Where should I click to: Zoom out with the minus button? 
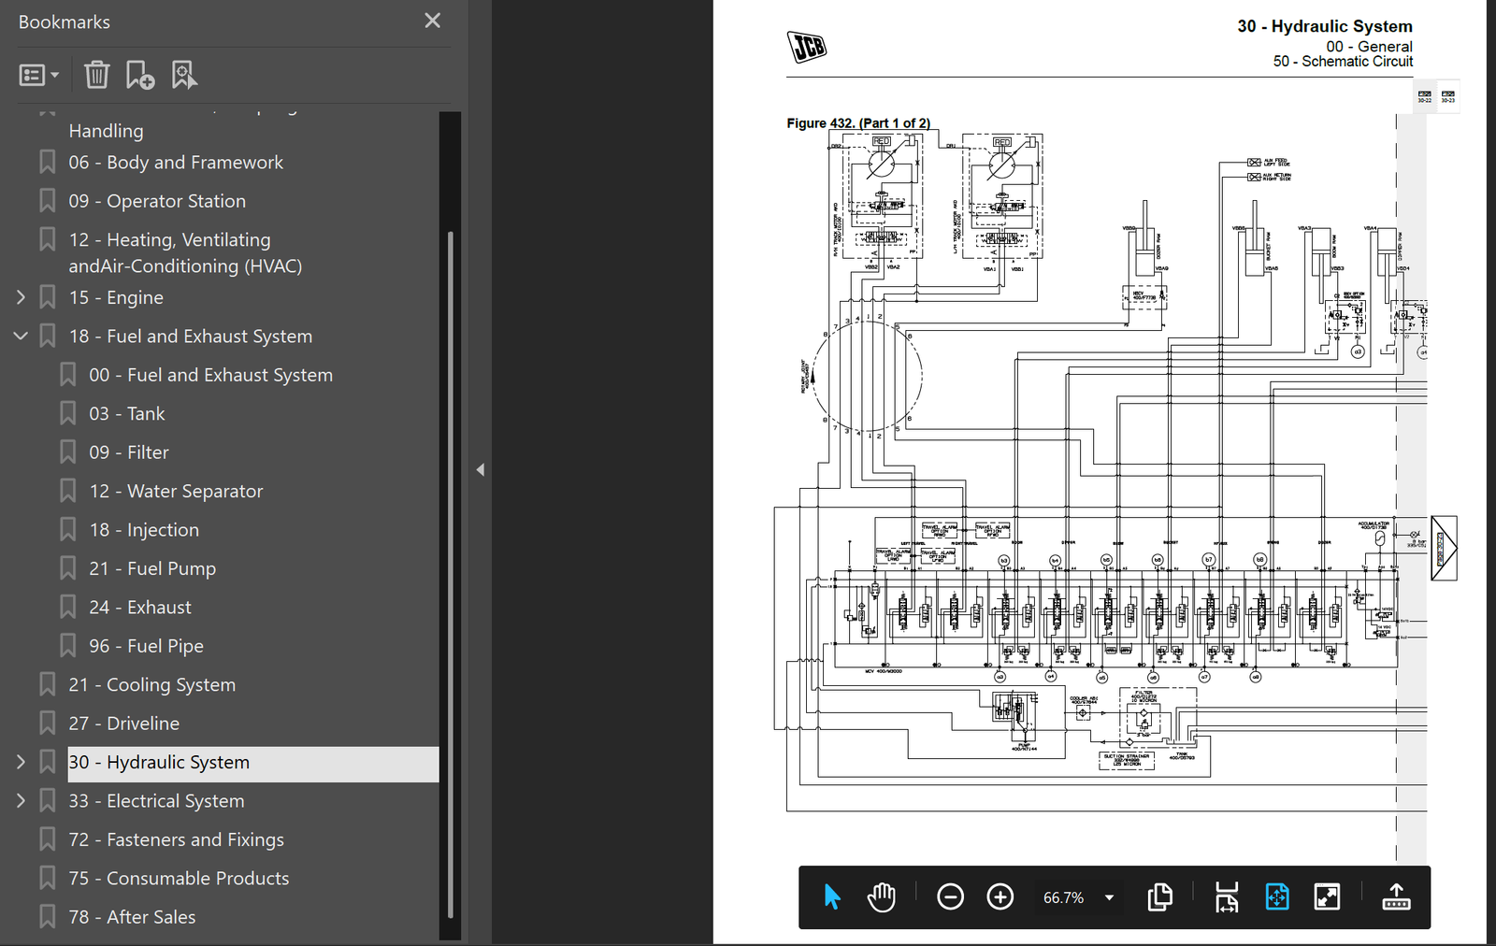click(950, 897)
